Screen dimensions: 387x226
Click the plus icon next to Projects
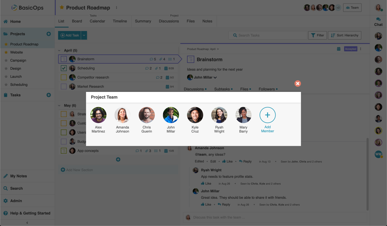[x=49, y=34]
